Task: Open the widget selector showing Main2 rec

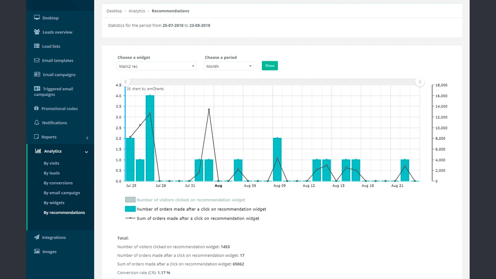Action: click(156, 66)
